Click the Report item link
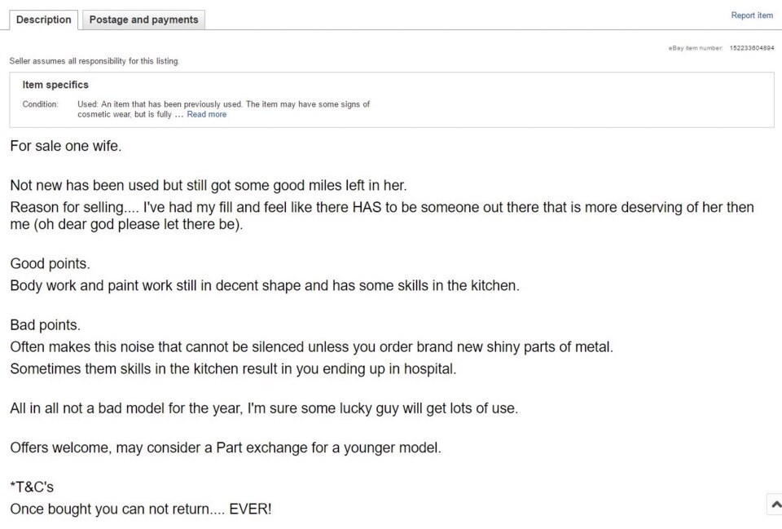The width and height of the screenshot is (782, 529). click(752, 15)
